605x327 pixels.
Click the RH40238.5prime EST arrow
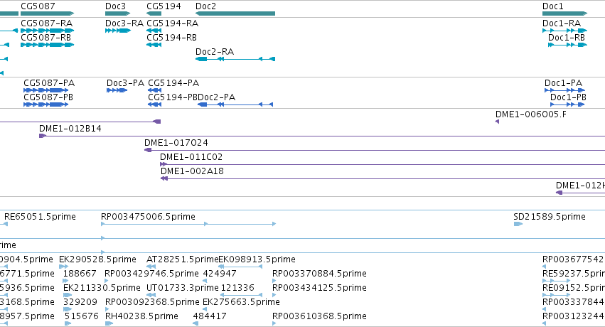point(109,323)
